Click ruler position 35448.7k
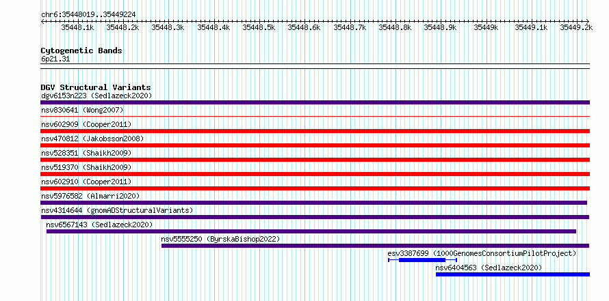The width and height of the screenshot is (609, 301). (350, 27)
